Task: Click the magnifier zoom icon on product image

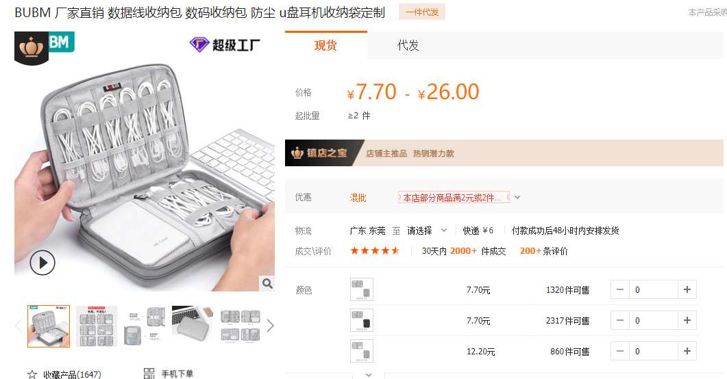Action: click(267, 283)
